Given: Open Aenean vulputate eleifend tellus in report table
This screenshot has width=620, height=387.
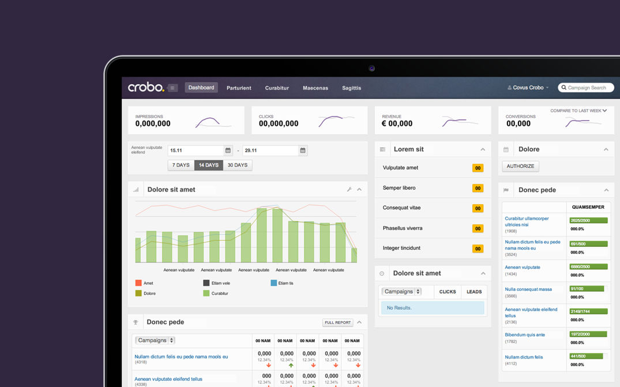Looking at the screenshot, I should tap(168, 379).
